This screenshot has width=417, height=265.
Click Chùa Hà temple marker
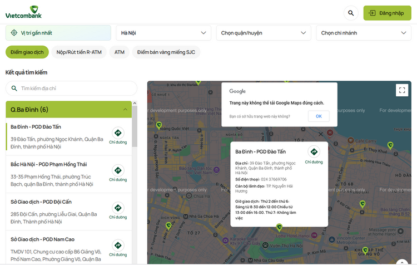tap(189, 196)
